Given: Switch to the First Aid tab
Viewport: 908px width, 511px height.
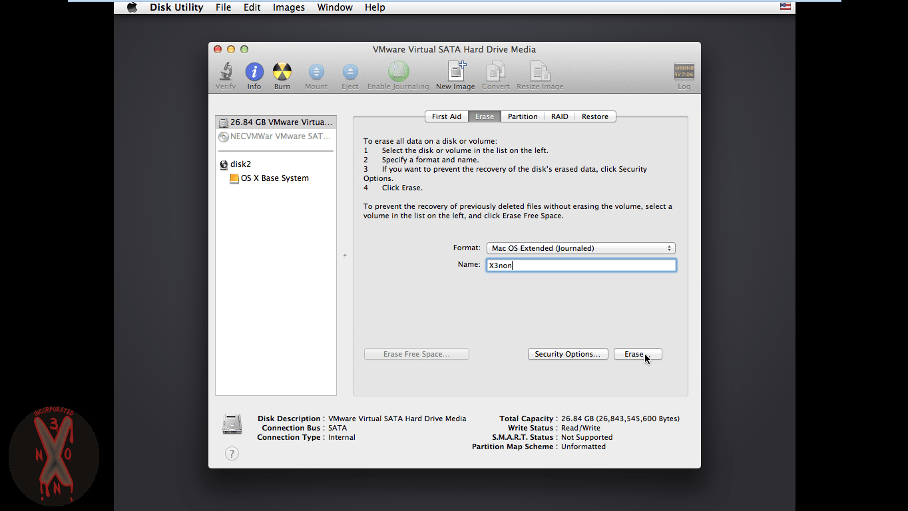Looking at the screenshot, I should coord(447,116).
